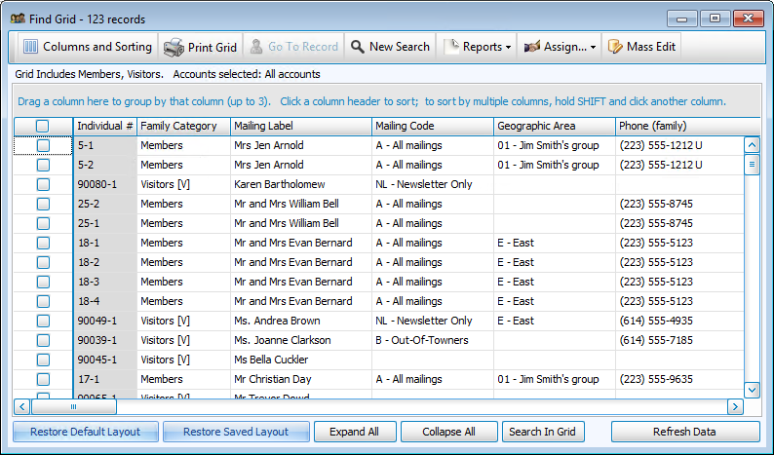
Task: Tick the checkbox for record 90049-1
Action: [43, 321]
